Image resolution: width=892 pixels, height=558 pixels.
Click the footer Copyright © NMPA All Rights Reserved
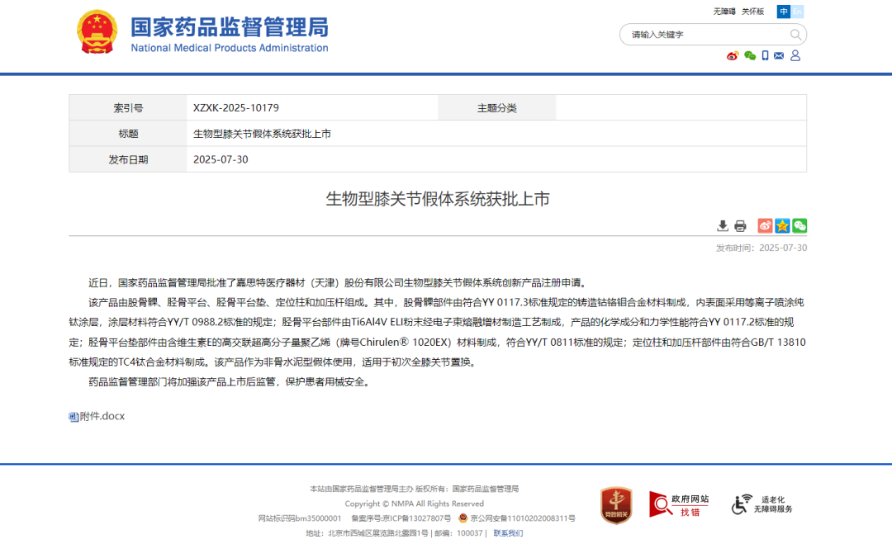tap(414, 504)
